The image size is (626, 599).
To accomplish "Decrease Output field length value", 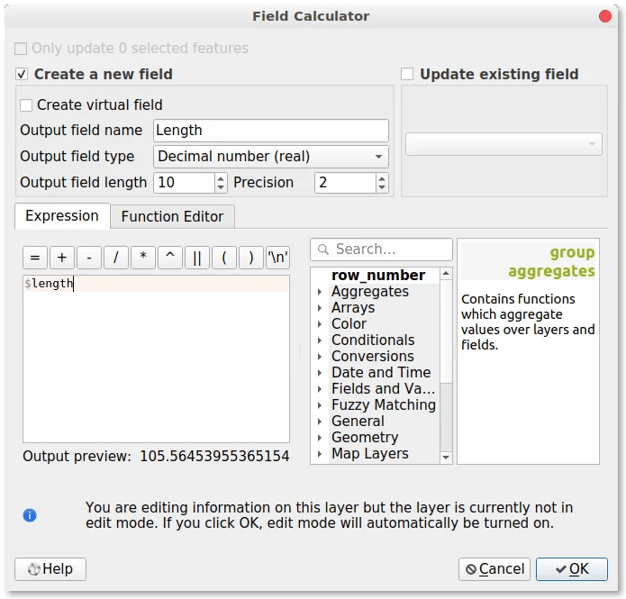I will coord(221,187).
